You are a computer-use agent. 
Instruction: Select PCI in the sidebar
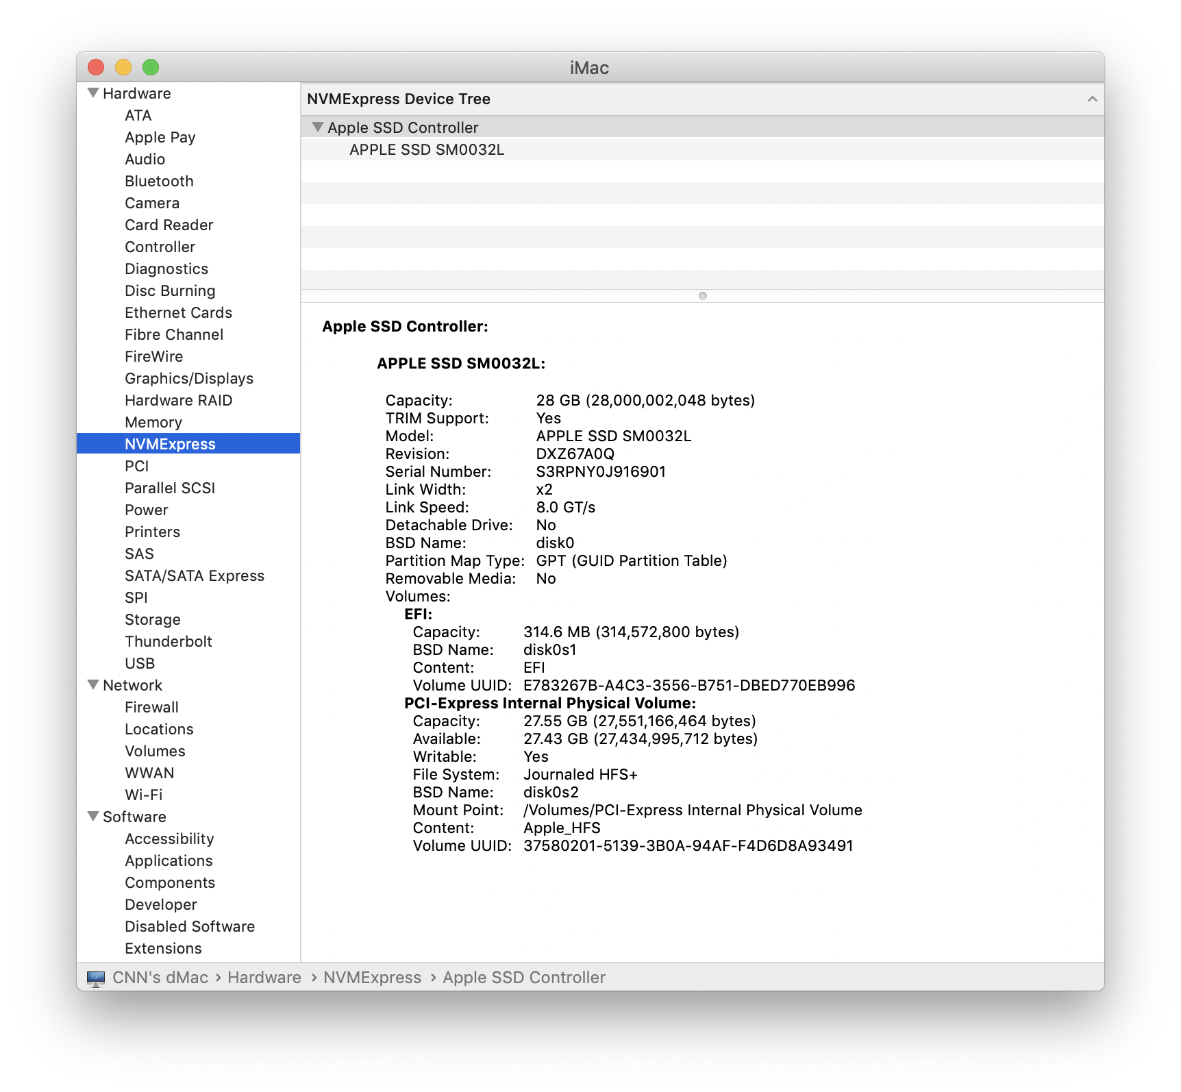(136, 466)
